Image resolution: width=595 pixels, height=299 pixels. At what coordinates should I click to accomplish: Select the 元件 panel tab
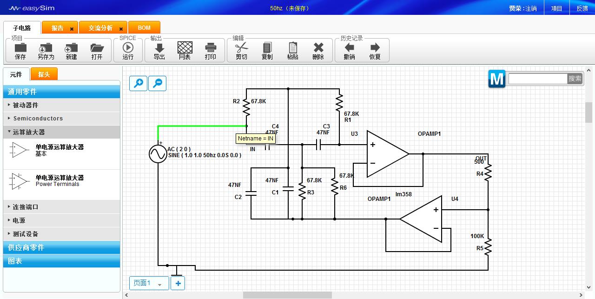(x=16, y=74)
